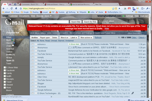Screen dimensions: 152x101
Task: Open the Labels dropdown
Action: (74, 37)
